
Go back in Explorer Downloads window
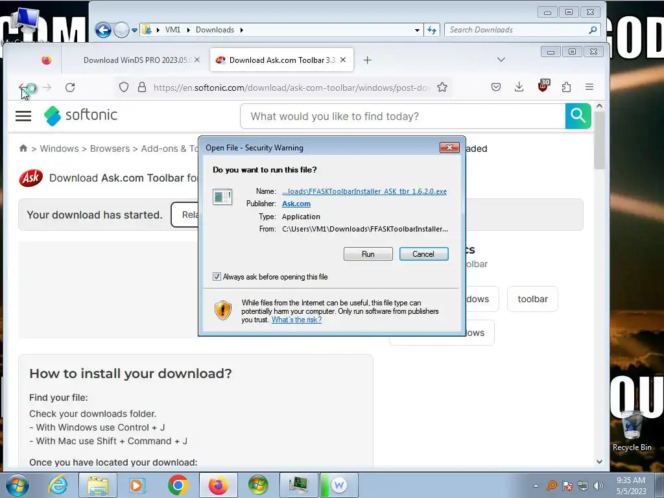(103, 30)
